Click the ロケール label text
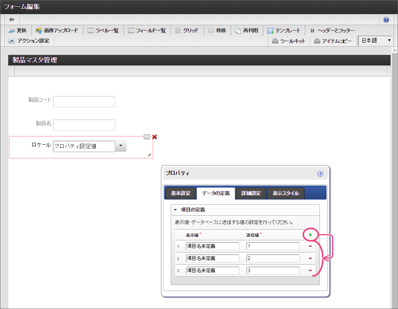 [x=41, y=145]
